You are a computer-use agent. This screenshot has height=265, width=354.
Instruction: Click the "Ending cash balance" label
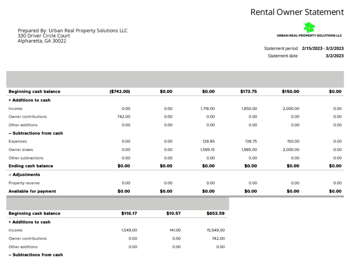click(31, 166)
